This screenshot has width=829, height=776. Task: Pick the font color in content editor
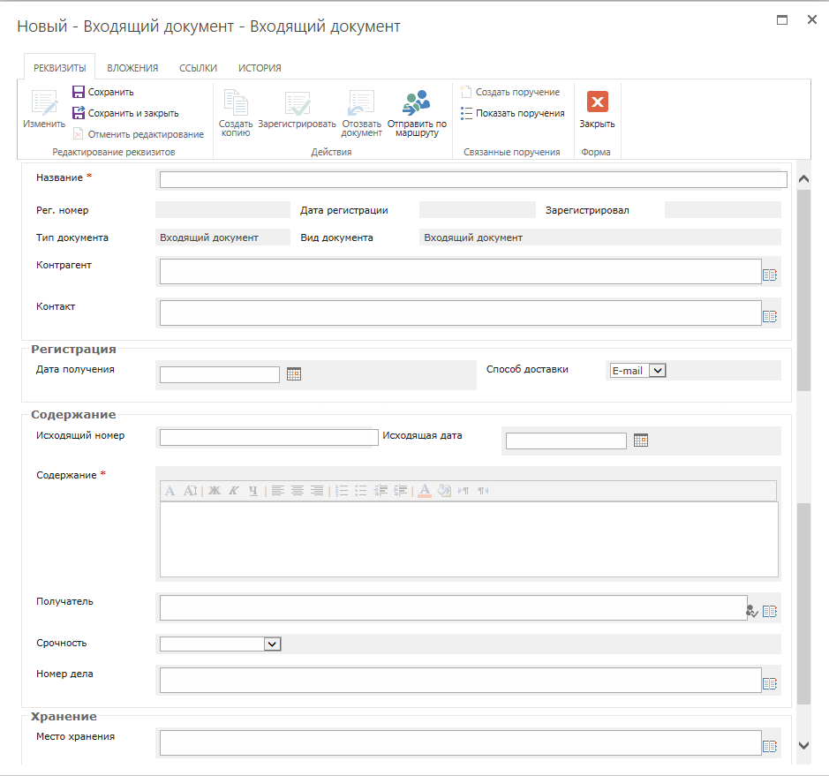coord(424,491)
